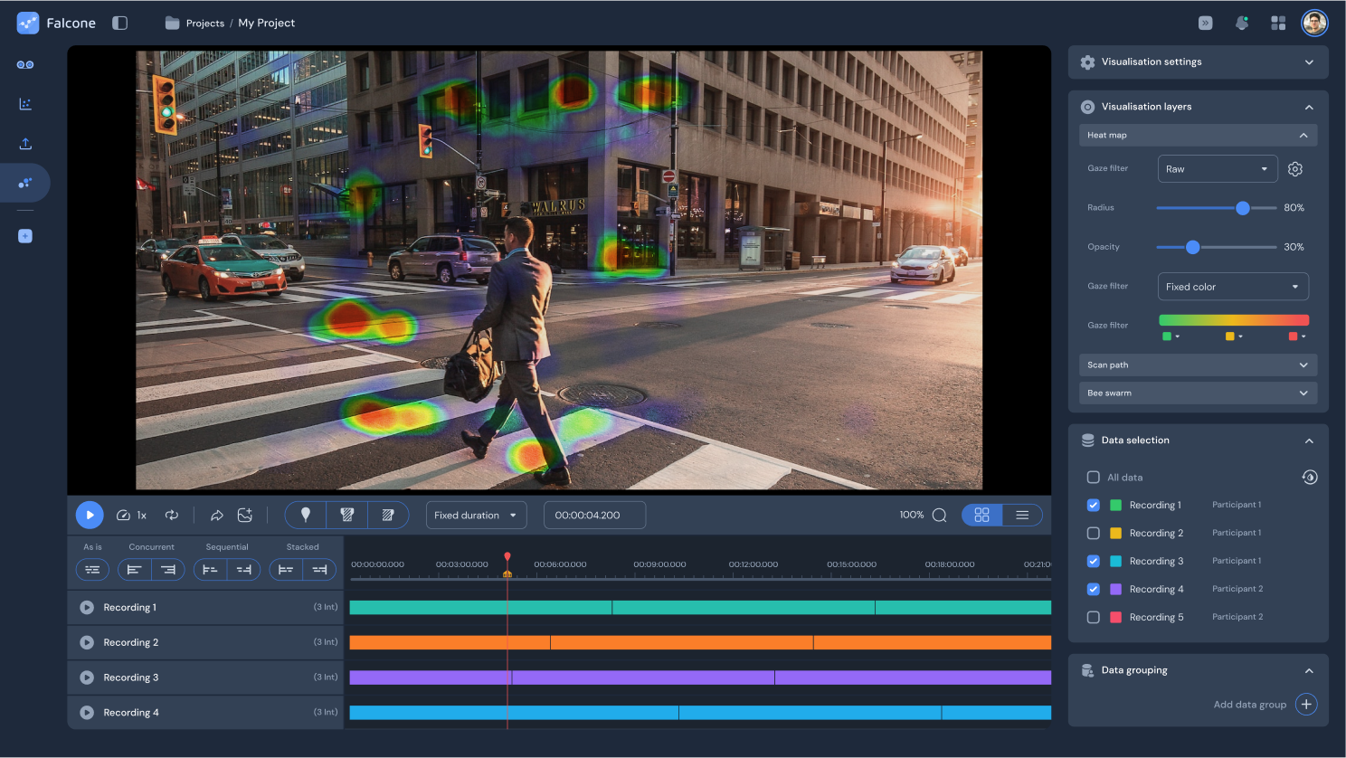
Task: Click the Recording 3 play button in the timeline
Action: [x=87, y=677]
